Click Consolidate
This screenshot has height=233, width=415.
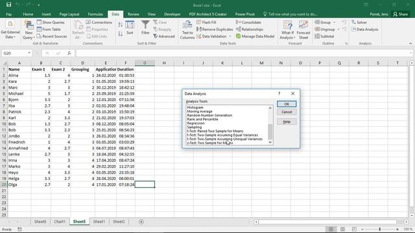pyautogui.click(x=248, y=23)
